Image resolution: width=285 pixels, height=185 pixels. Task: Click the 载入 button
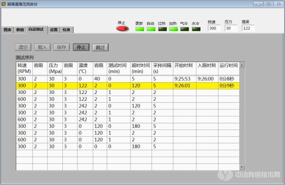coord(42,47)
